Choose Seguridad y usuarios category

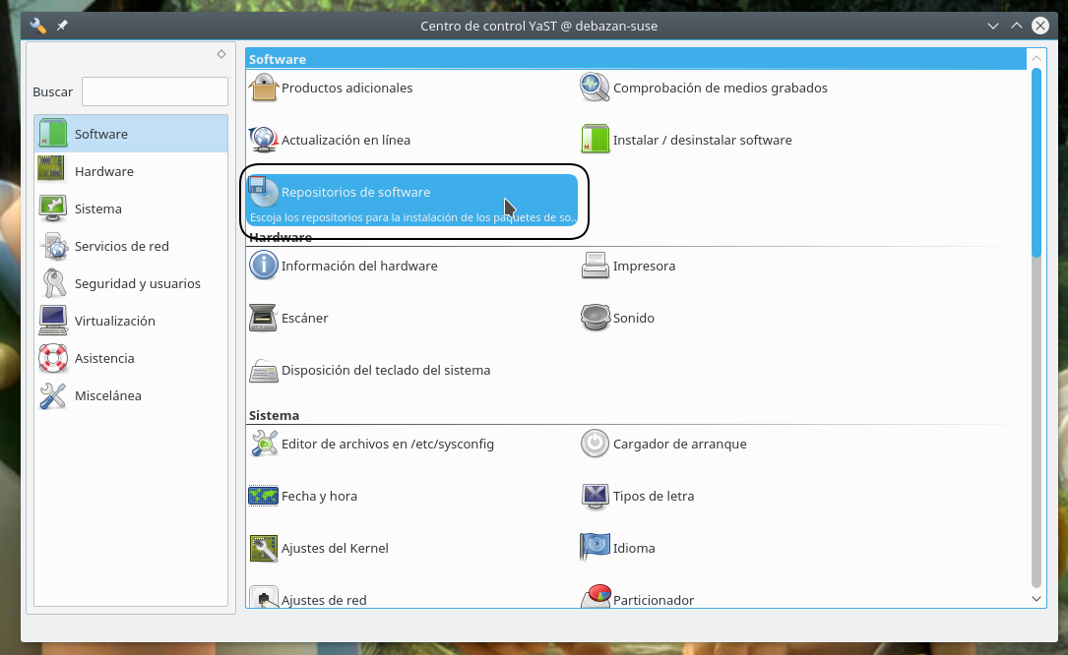[137, 283]
